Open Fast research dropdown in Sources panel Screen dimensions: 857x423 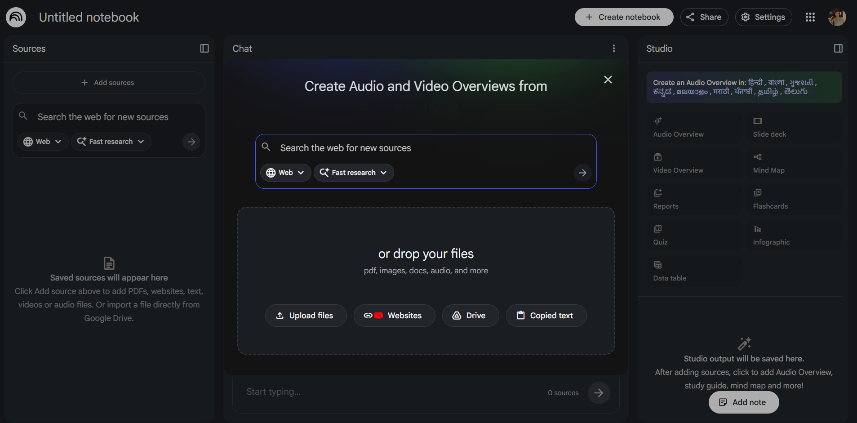tap(111, 142)
